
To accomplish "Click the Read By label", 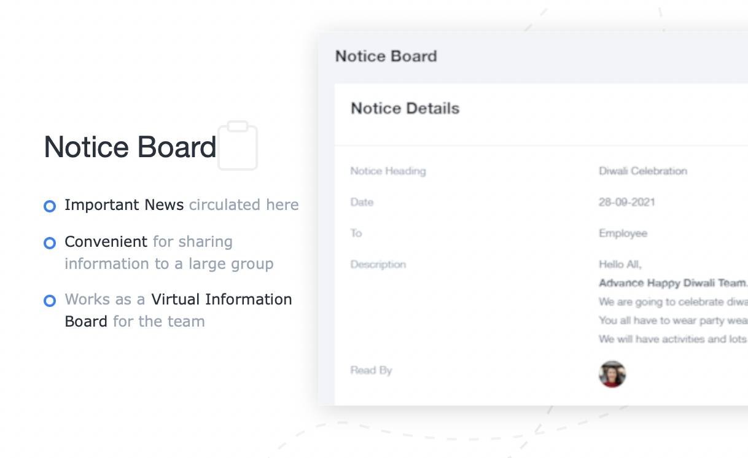I will (371, 370).
